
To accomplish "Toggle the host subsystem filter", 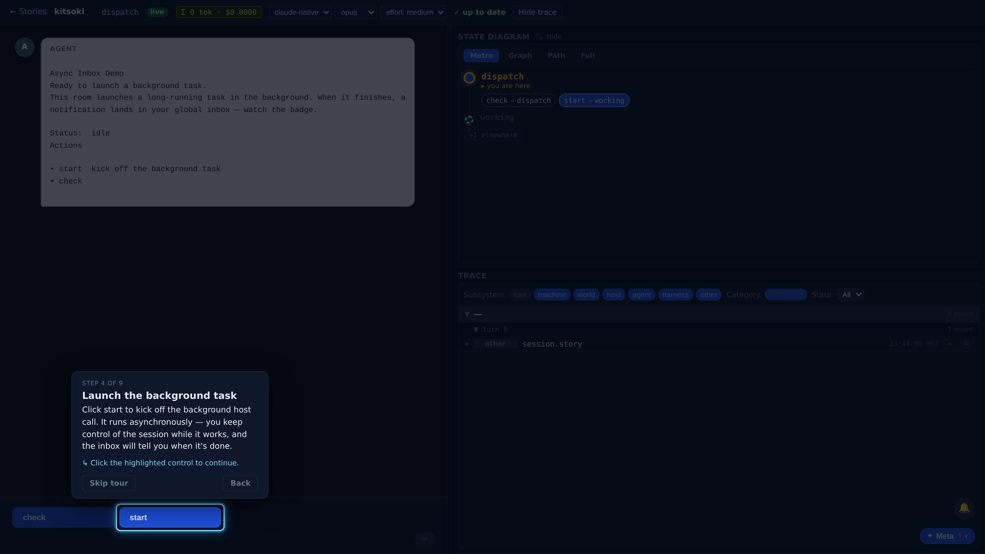I will coord(613,295).
